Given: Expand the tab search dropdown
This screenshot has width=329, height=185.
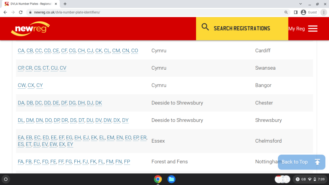Looking at the screenshot, I should 300,4.
